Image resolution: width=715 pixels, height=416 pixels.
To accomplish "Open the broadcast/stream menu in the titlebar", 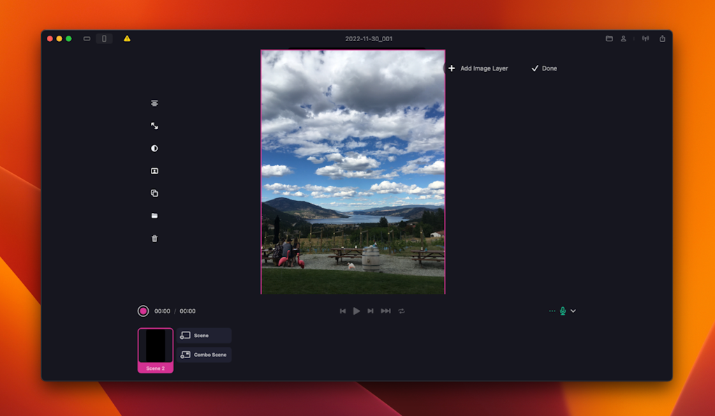I will point(645,38).
